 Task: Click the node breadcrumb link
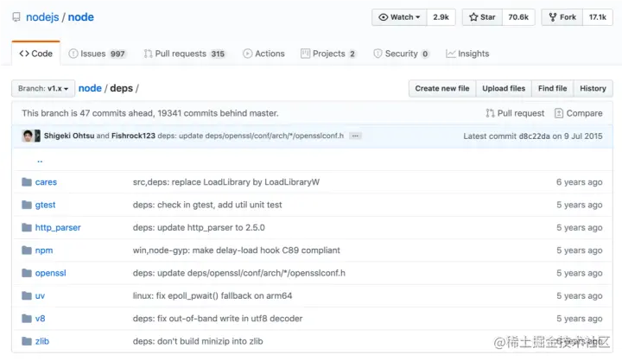coord(90,88)
